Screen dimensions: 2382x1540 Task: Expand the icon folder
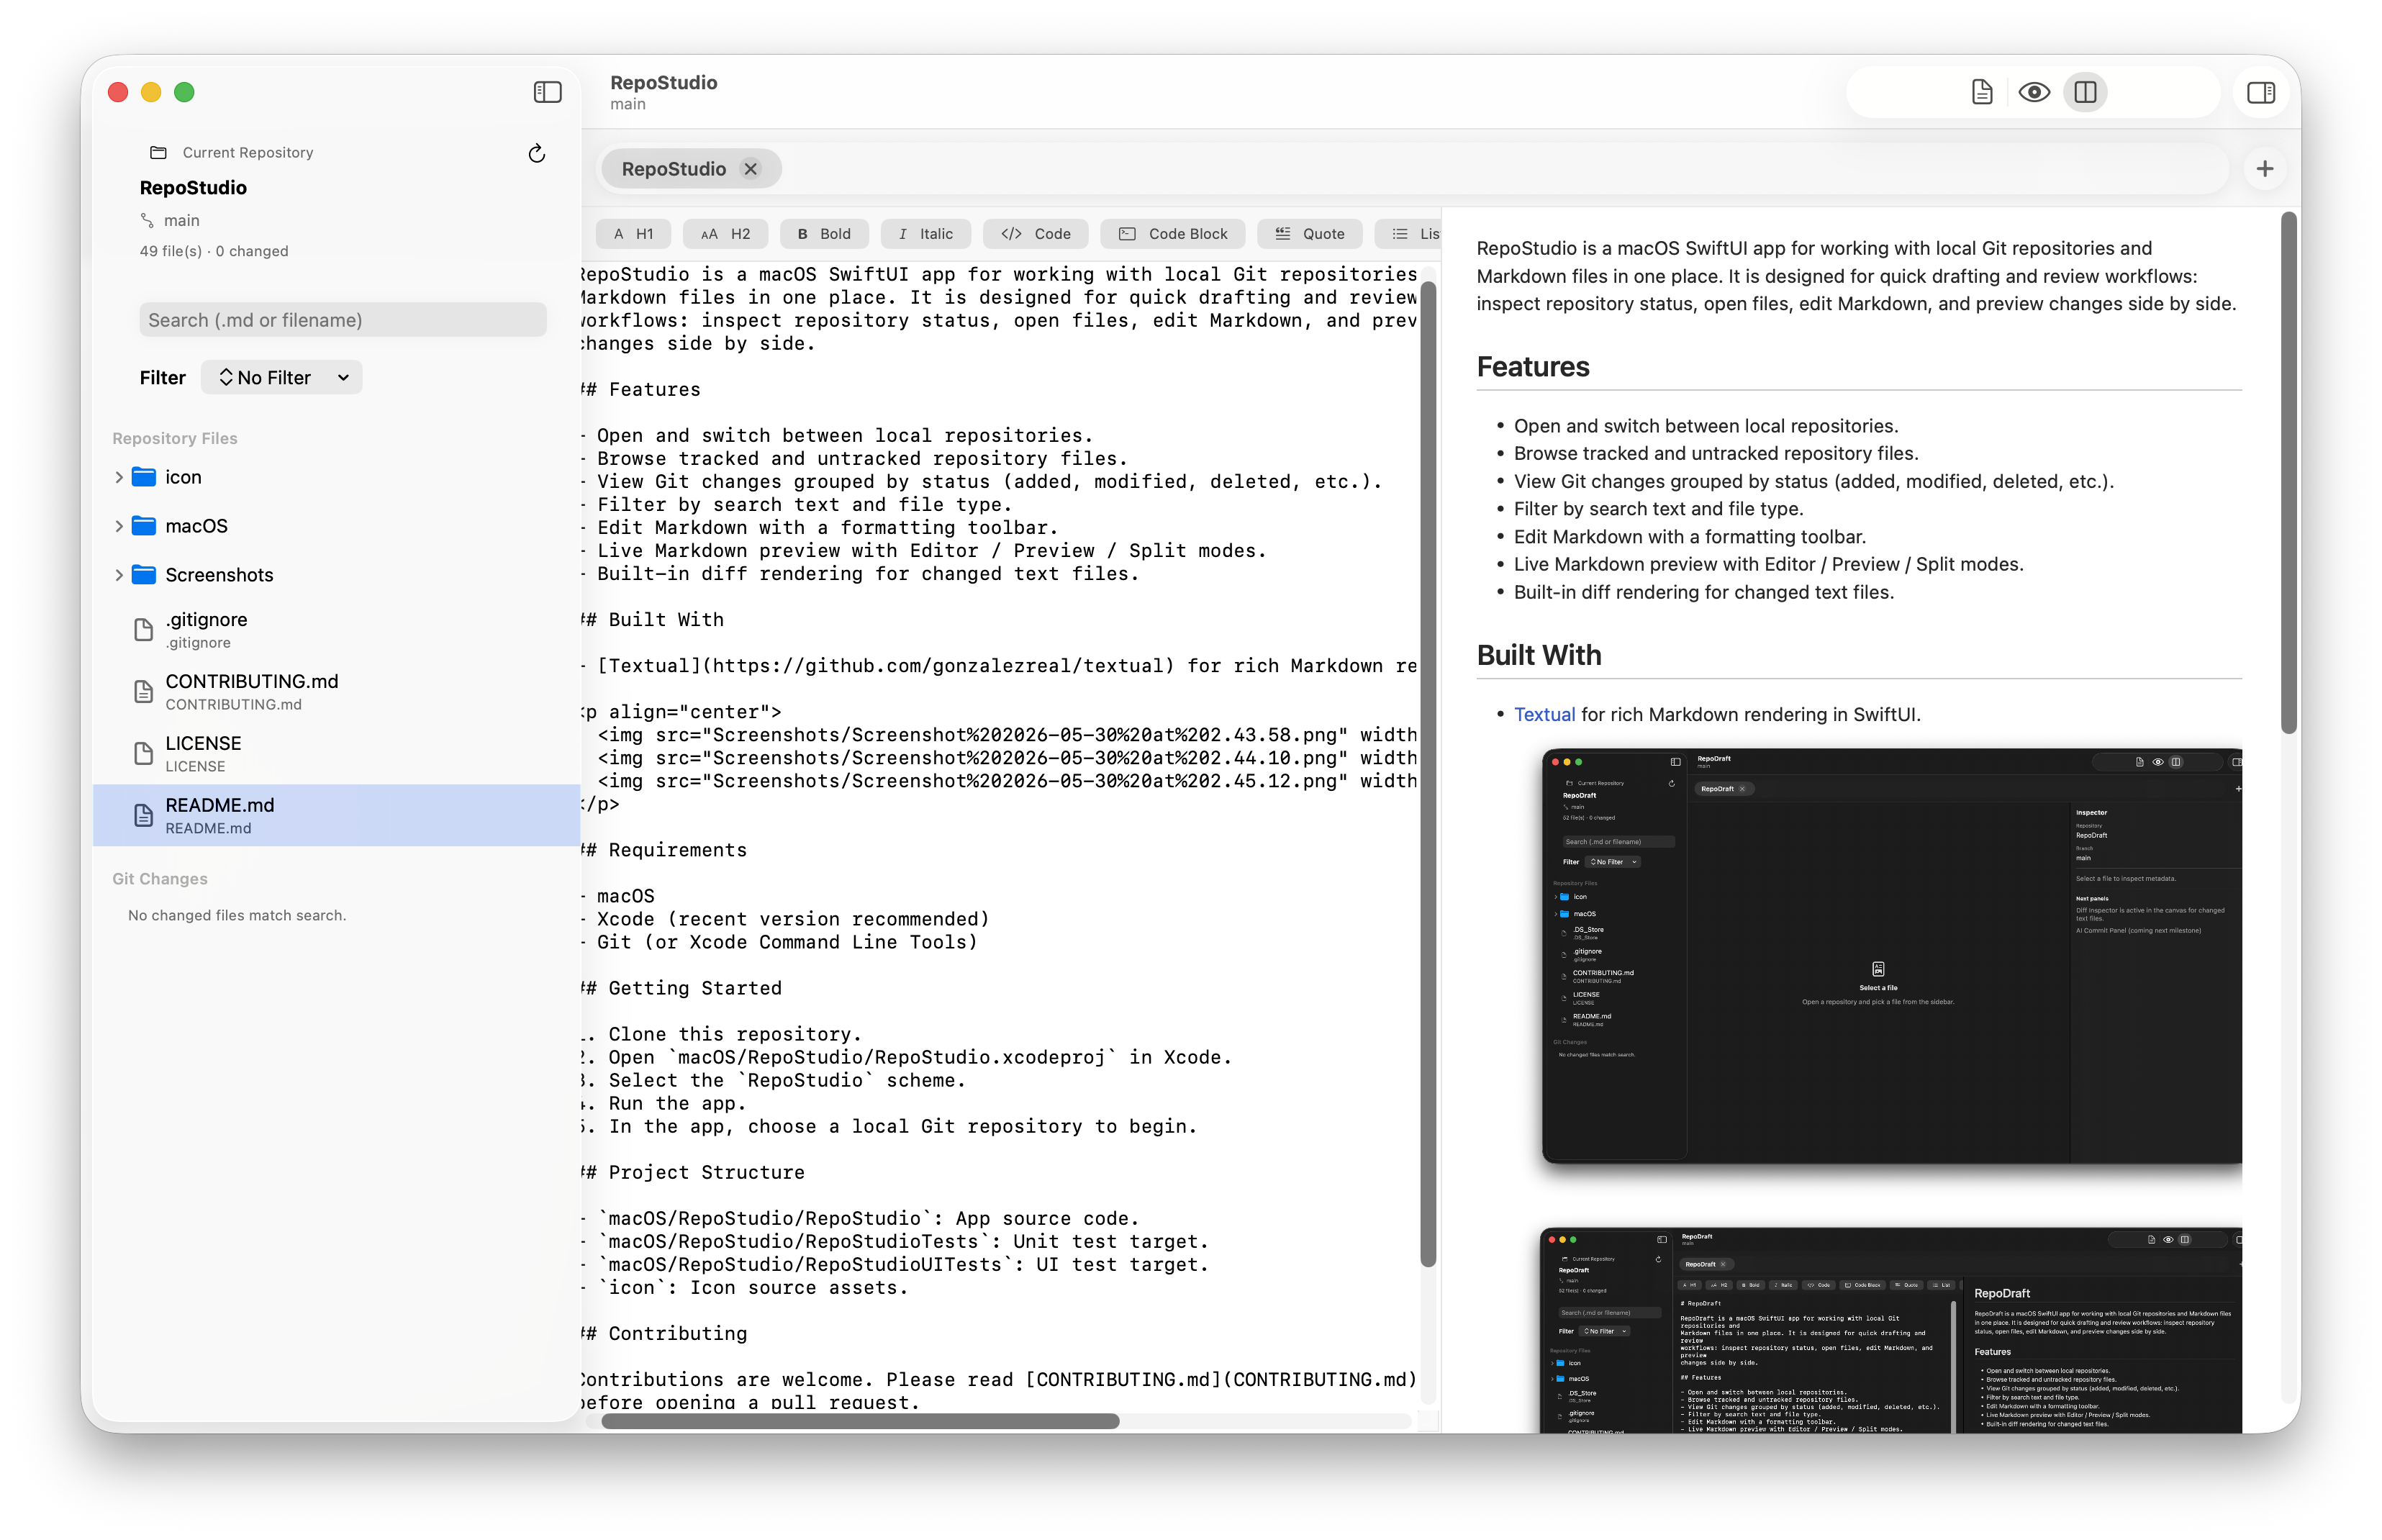coord(119,477)
